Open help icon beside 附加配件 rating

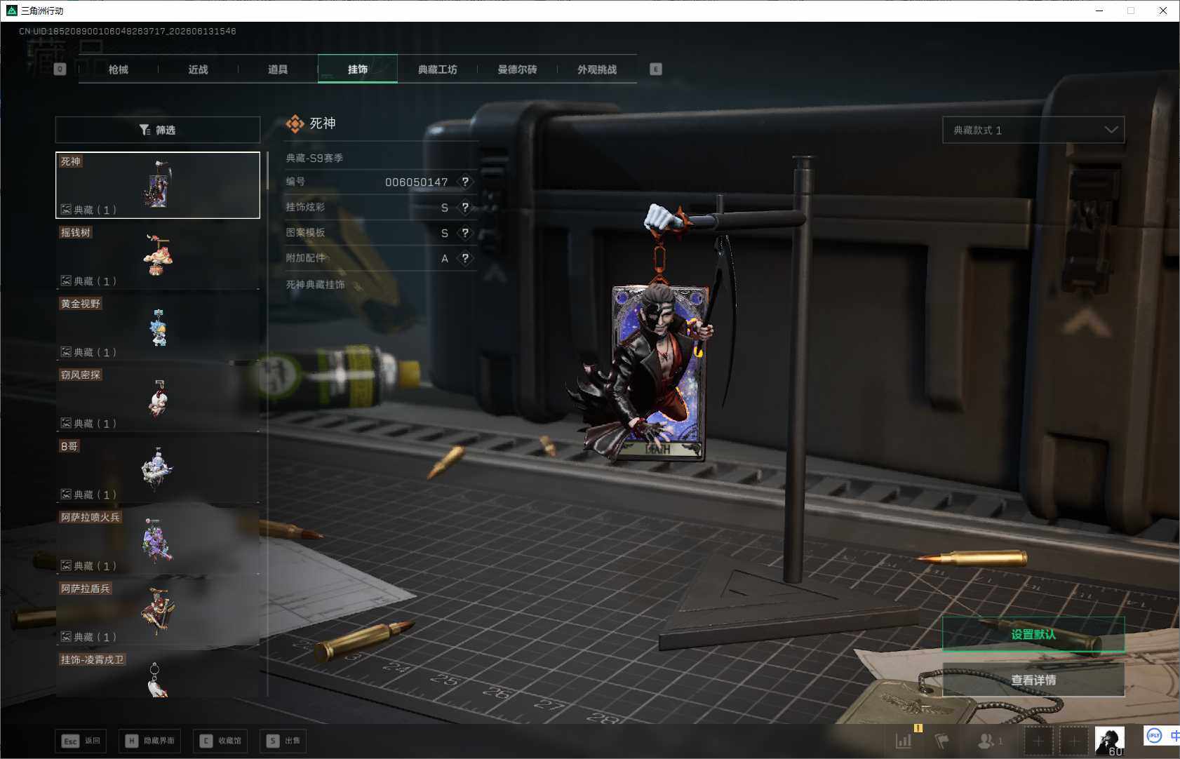[465, 258]
